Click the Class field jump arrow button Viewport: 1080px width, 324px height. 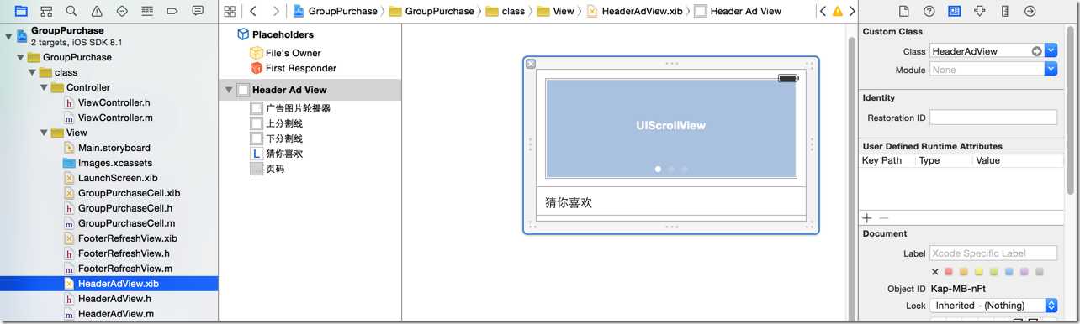pyautogui.click(x=1037, y=51)
